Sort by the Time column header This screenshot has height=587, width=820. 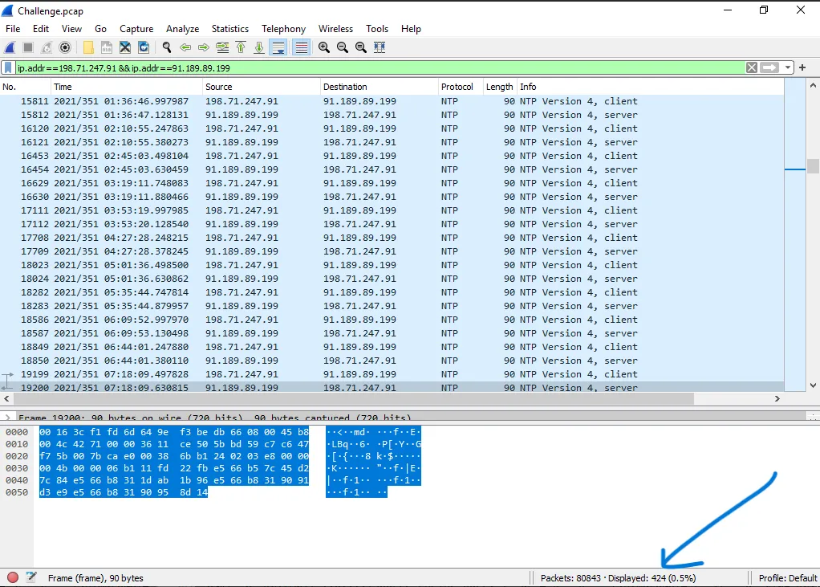point(126,87)
